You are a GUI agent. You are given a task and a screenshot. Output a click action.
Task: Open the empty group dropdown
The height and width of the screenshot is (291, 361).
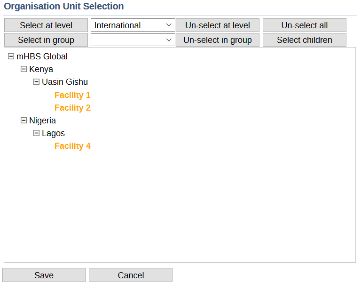click(x=133, y=40)
